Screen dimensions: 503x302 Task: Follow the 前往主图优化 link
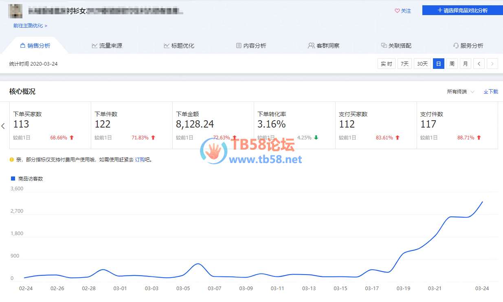pos(30,26)
